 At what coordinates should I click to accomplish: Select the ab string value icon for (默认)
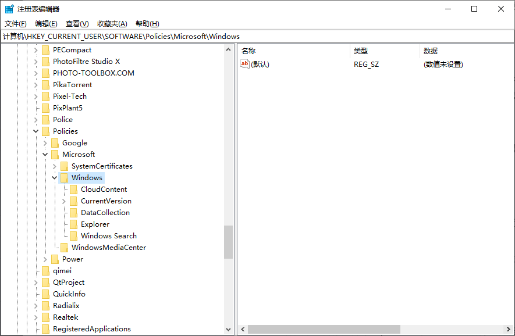(x=244, y=64)
